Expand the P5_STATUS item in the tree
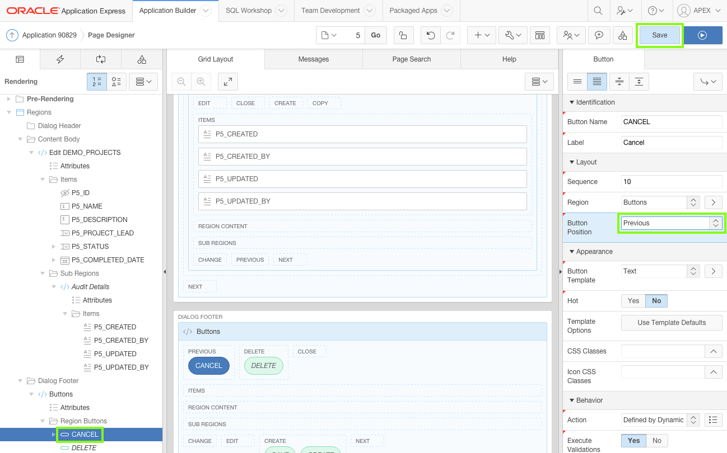This screenshot has width=727, height=453. [54, 246]
